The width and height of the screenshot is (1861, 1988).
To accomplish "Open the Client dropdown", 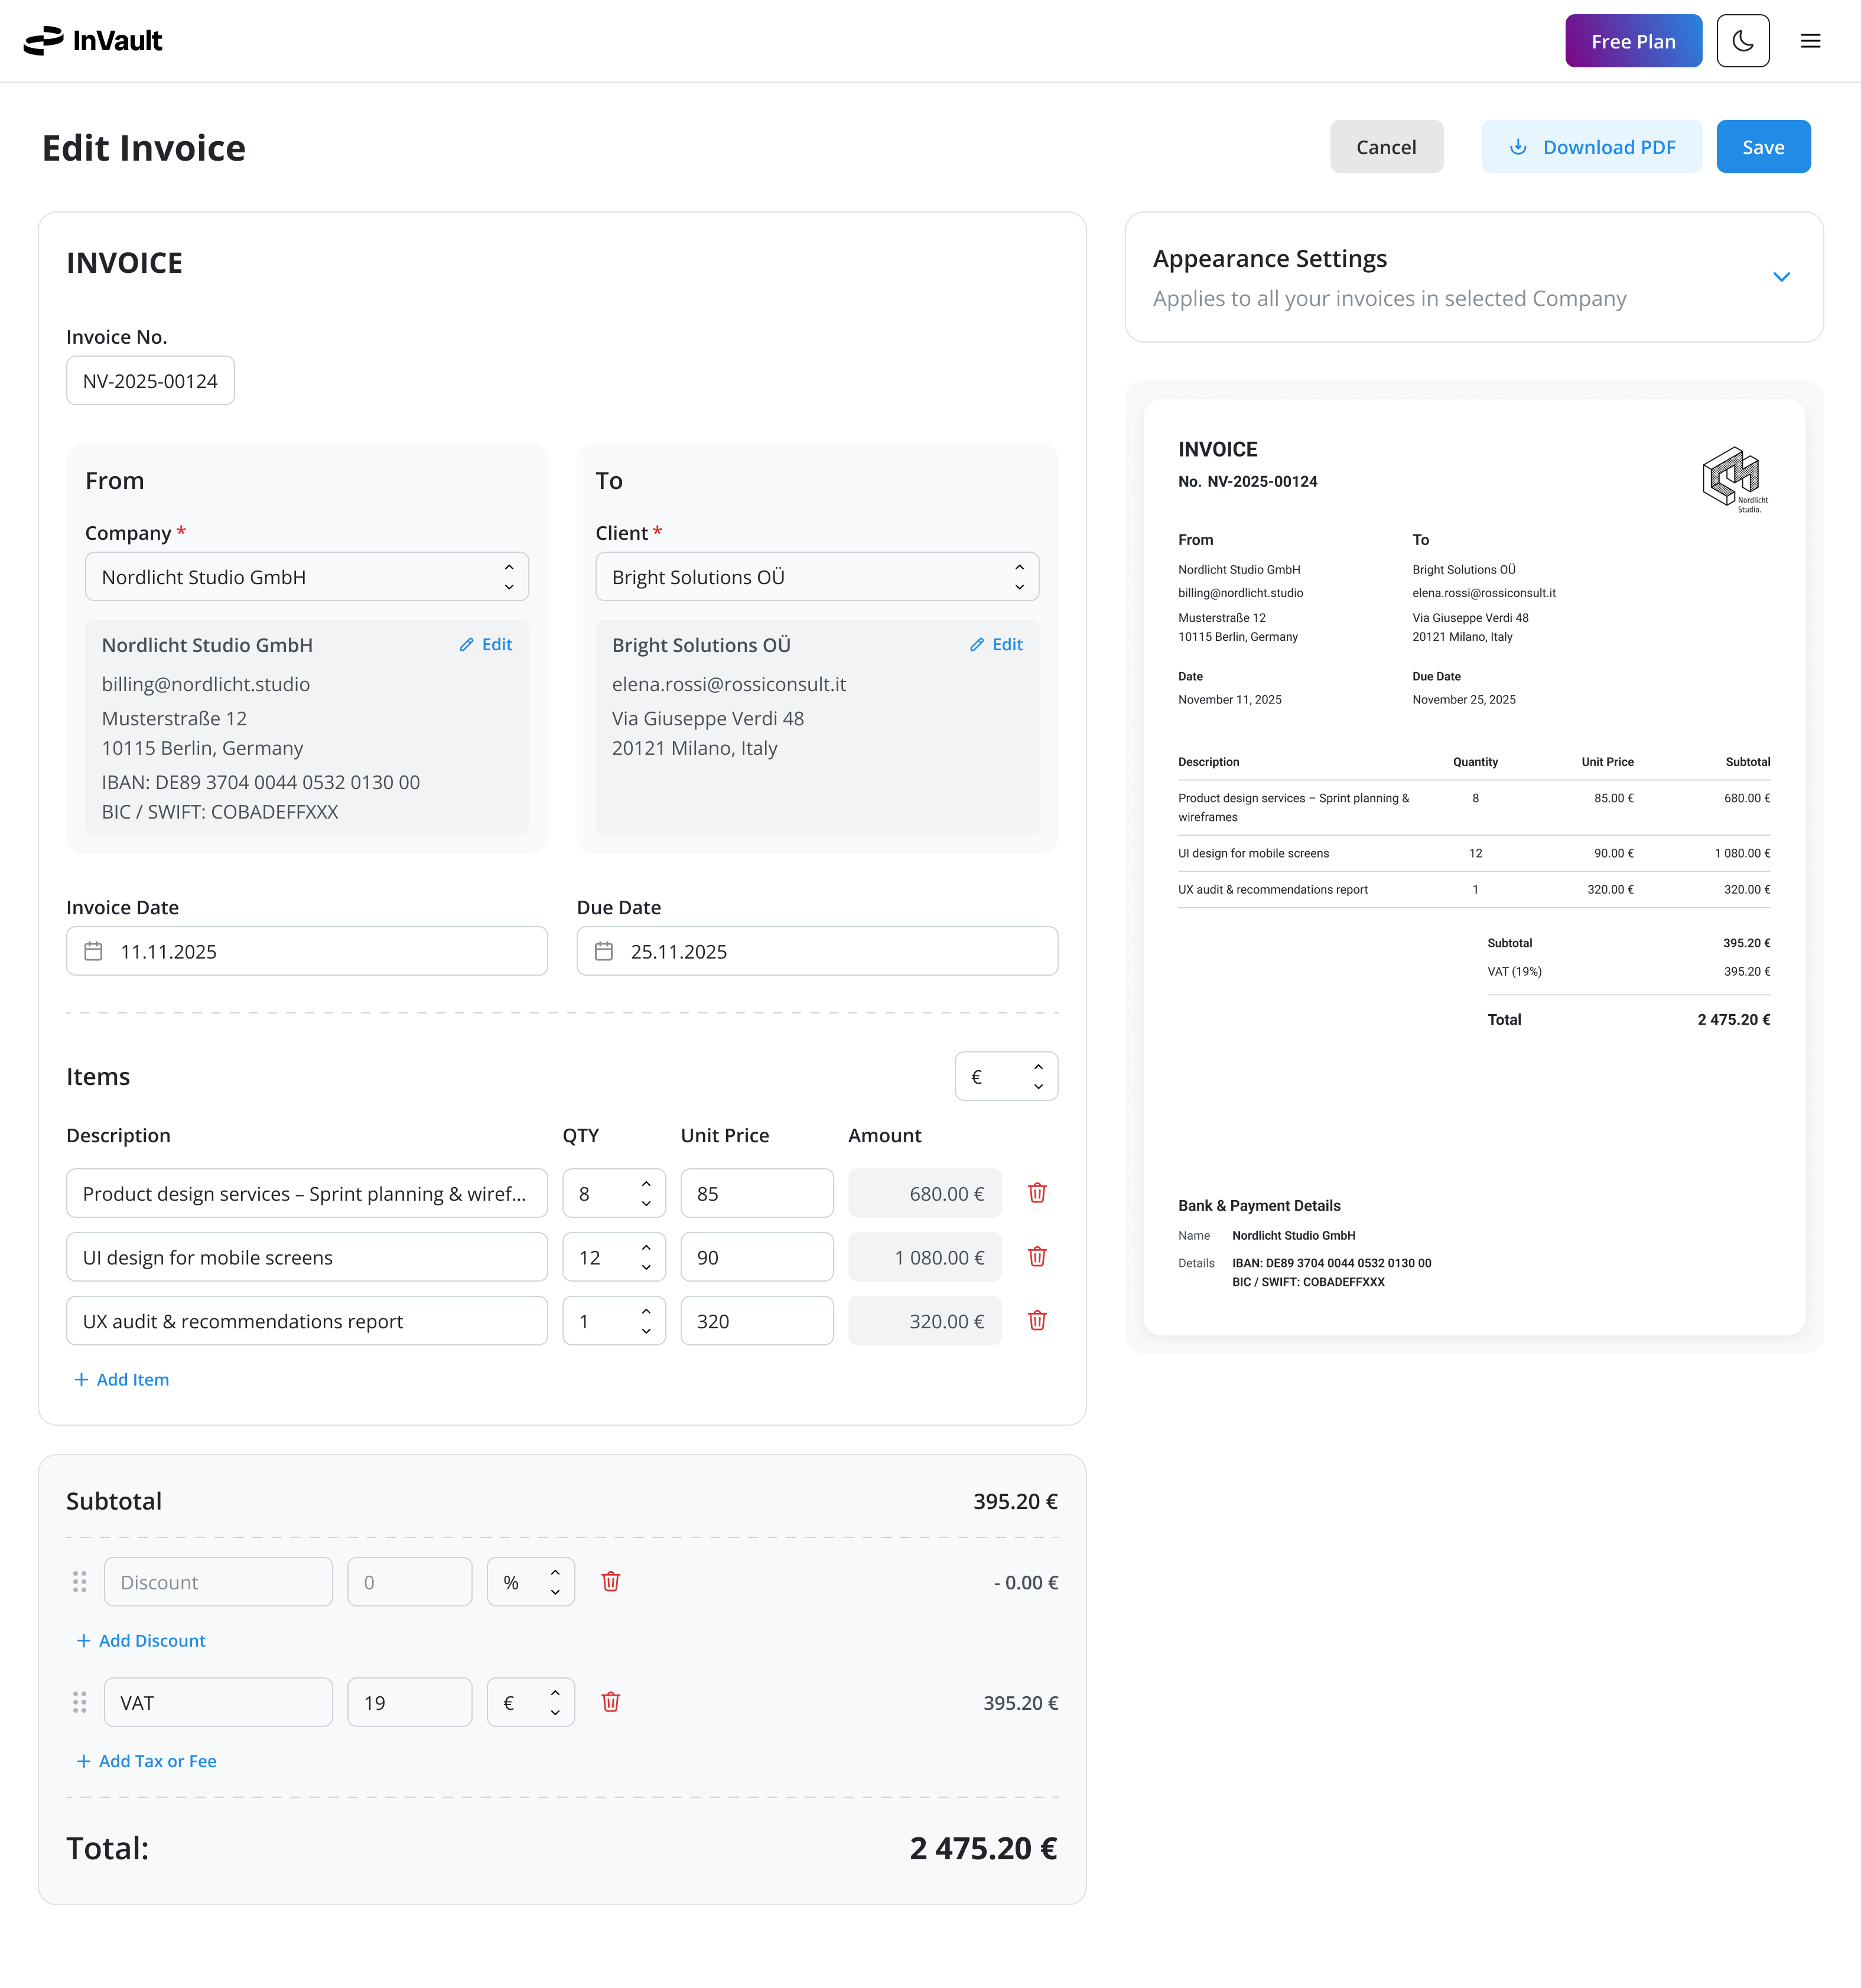I will 816,577.
